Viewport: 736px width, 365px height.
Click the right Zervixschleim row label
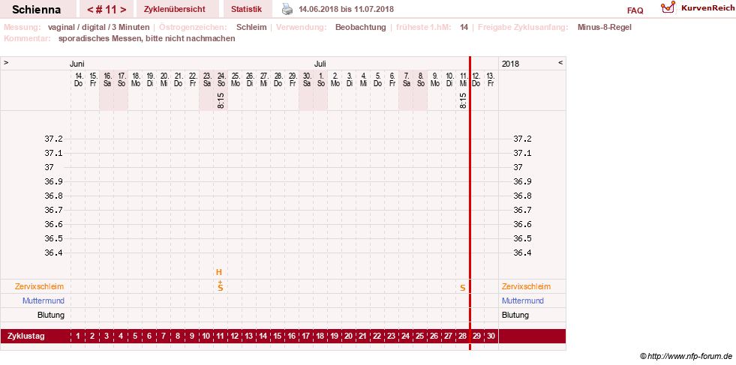click(x=526, y=286)
